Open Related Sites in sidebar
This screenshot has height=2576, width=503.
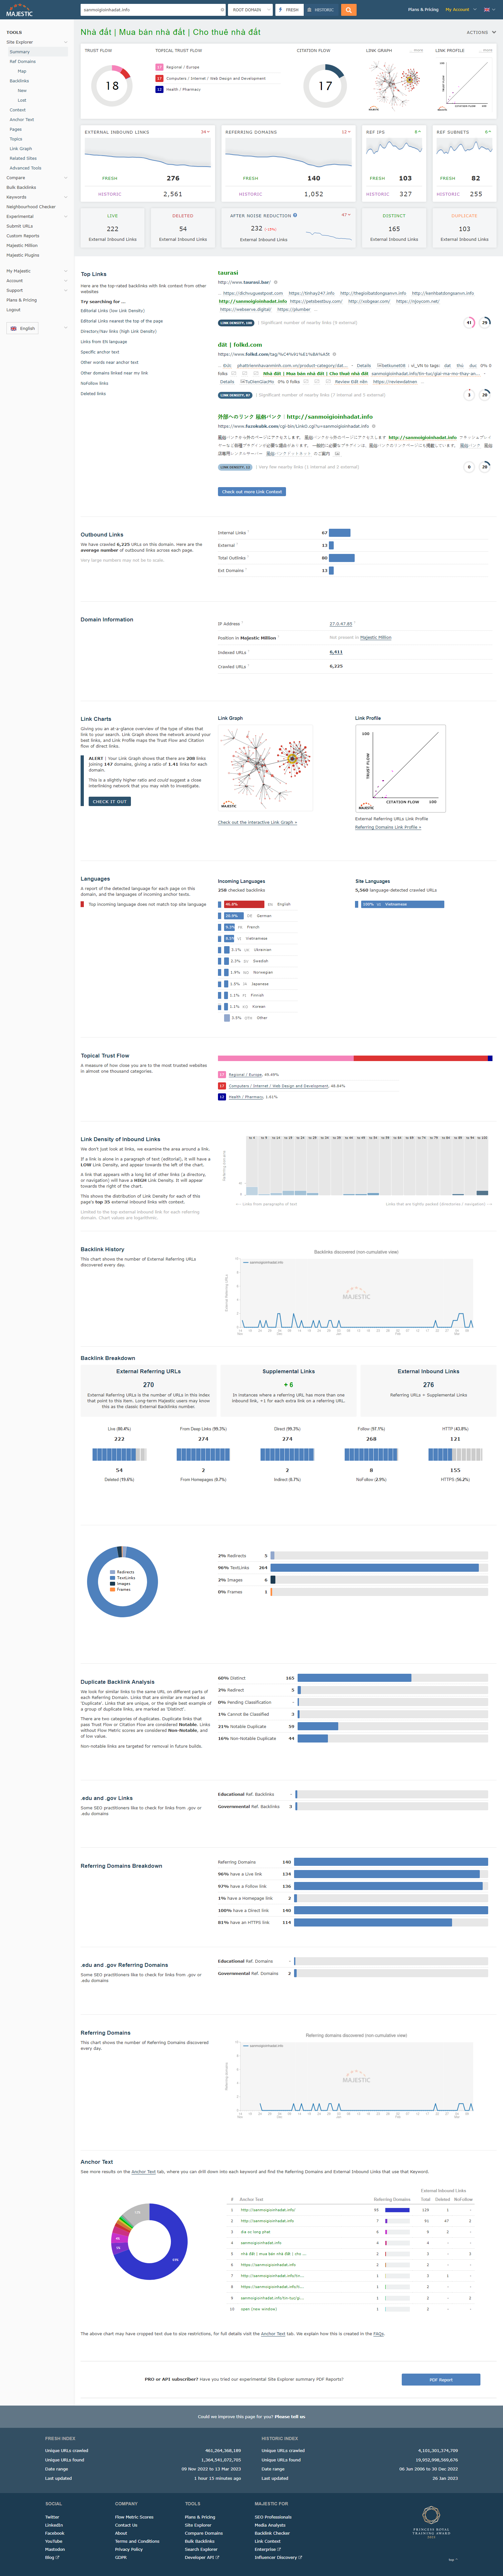pos(23,158)
